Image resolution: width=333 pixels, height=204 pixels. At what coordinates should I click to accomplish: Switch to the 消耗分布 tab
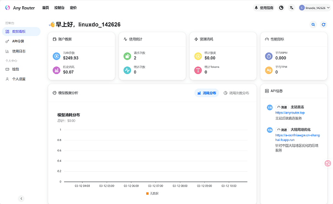[207, 93]
